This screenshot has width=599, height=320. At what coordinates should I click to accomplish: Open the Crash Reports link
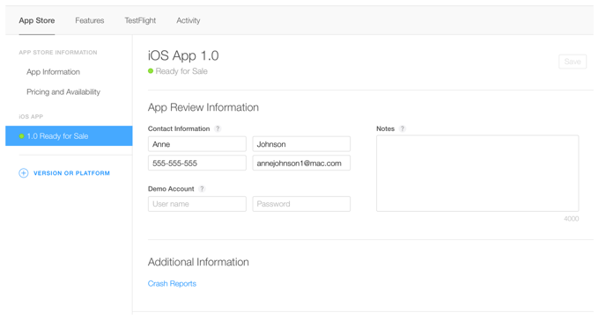172,284
